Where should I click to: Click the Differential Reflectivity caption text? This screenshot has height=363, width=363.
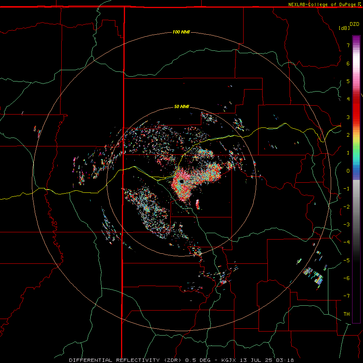tap(181, 360)
